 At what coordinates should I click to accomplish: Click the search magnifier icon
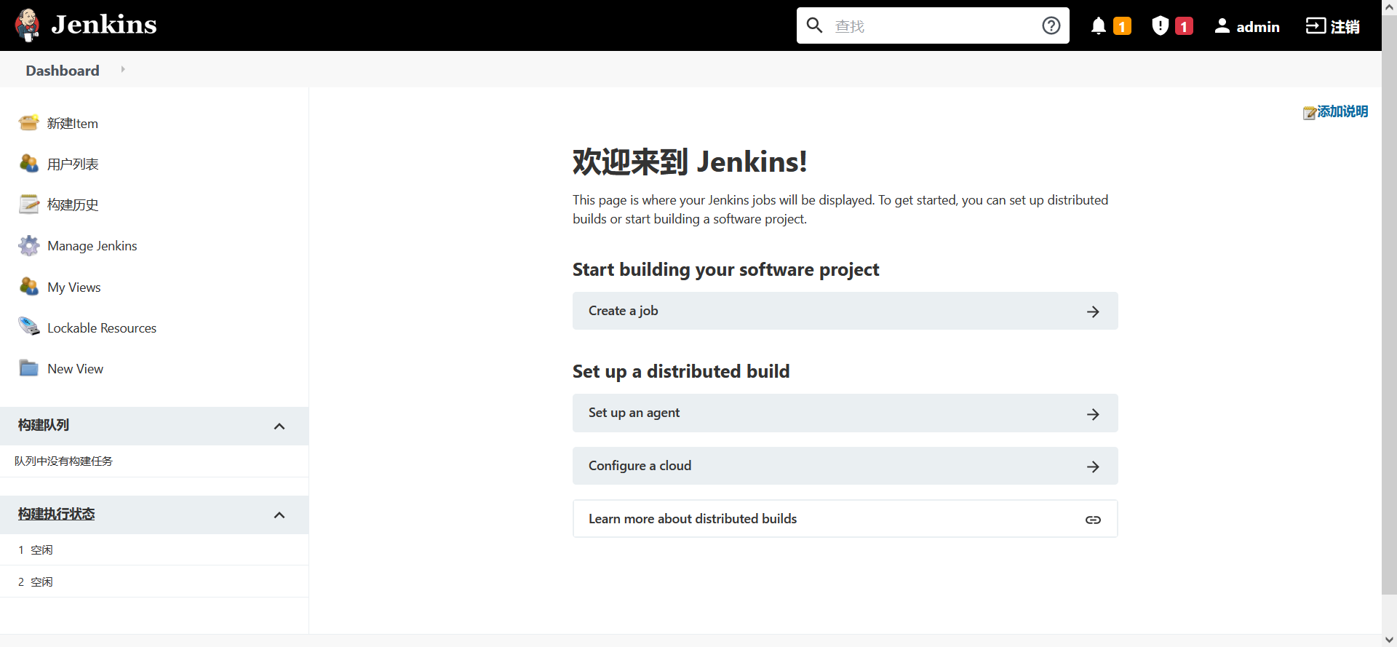815,25
